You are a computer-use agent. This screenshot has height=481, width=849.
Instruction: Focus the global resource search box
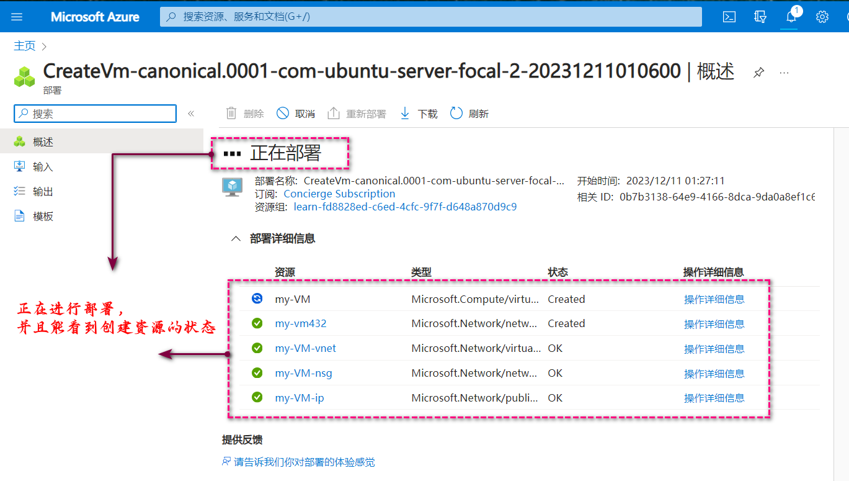(x=430, y=17)
